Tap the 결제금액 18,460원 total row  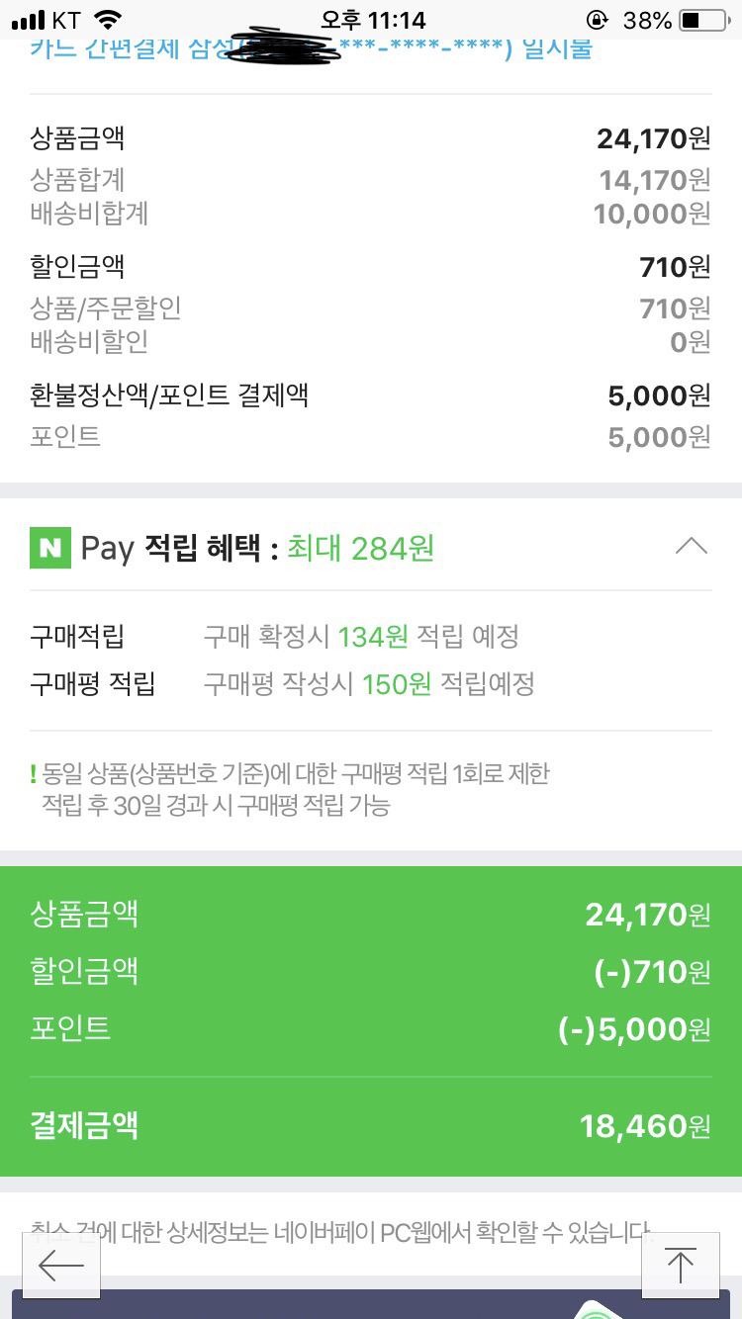(371, 1125)
